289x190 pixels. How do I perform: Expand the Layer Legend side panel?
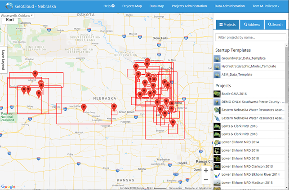point(3,60)
